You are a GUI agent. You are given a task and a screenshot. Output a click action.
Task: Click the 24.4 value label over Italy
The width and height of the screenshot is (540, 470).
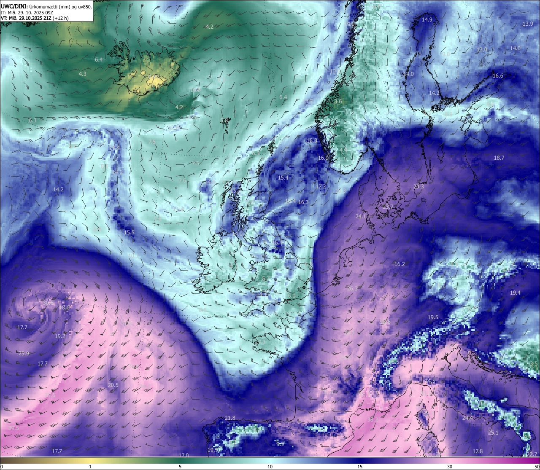[x=467, y=418]
